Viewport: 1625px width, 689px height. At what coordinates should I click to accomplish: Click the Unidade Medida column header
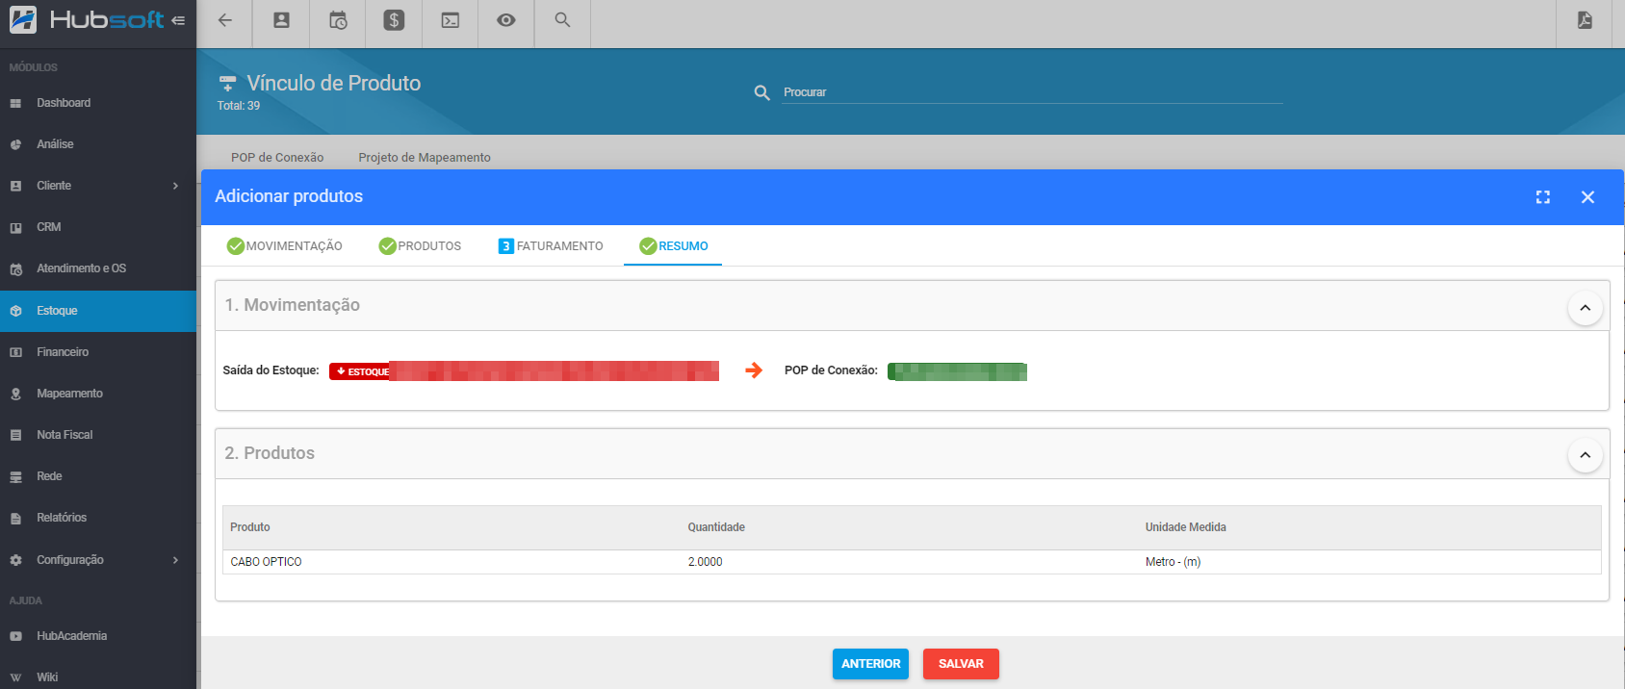point(1185,527)
